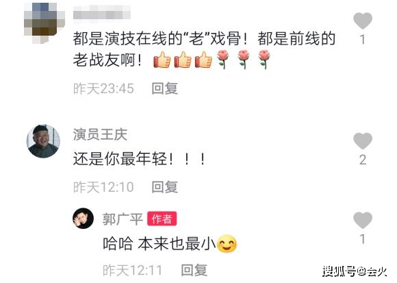
Task: Reply to 郭广平's comment posted 昨天12:11
Action: [194, 270]
